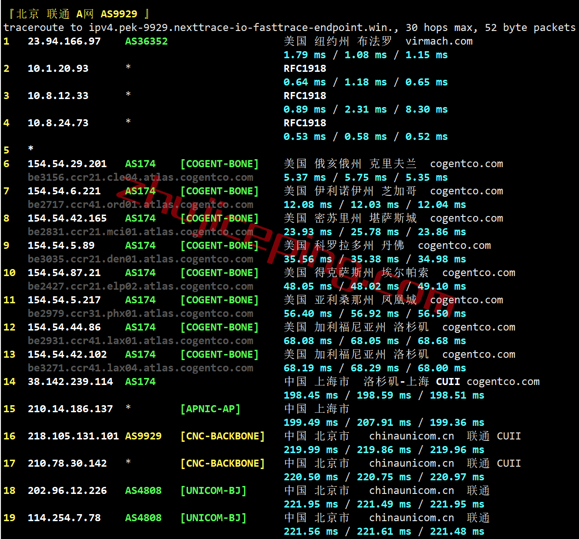Click the be3156.ccr21.cle04.atlas.cogentco.com hostname
Image resolution: width=579 pixels, height=539 pixels.
point(140,177)
